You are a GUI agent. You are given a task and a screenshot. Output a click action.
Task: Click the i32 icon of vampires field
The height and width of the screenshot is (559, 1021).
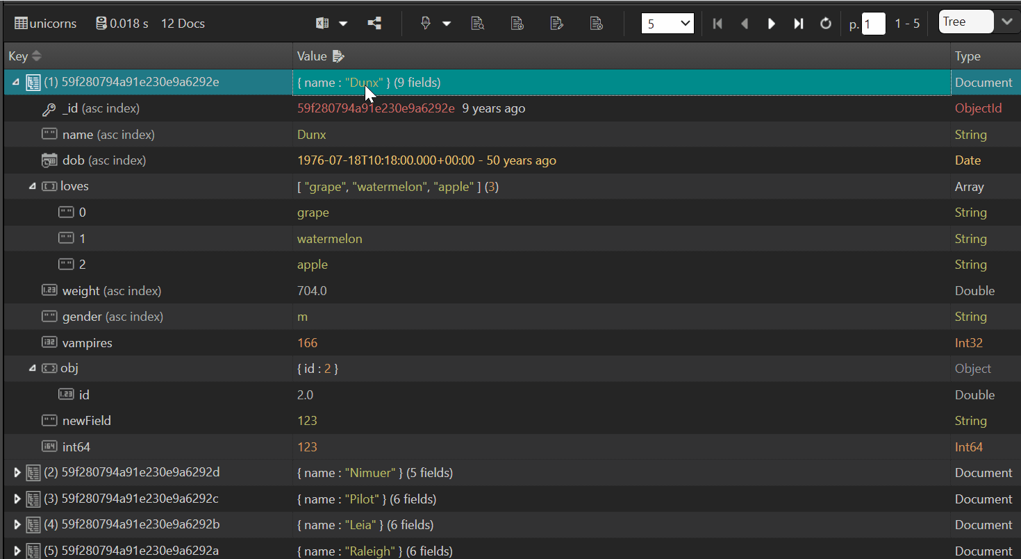point(49,343)
